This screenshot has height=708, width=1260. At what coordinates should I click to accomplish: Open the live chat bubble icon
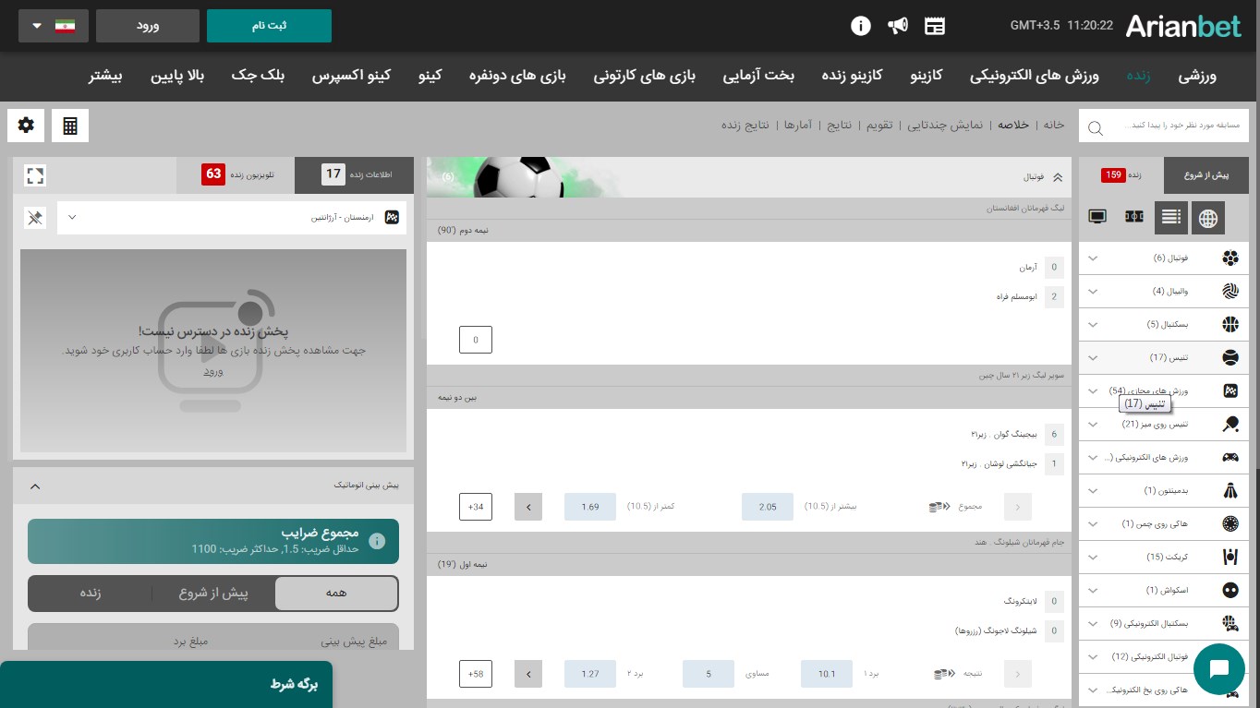coord(1219,668)
